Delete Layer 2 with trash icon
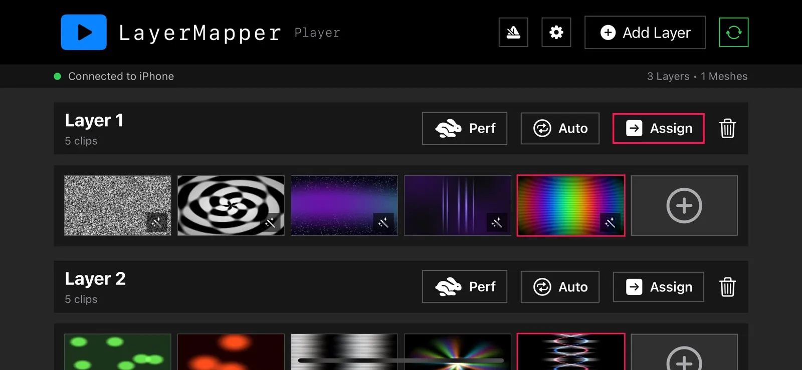Image resolution: width=802 pixels, height=370 pixels. [x=727, y=287]
